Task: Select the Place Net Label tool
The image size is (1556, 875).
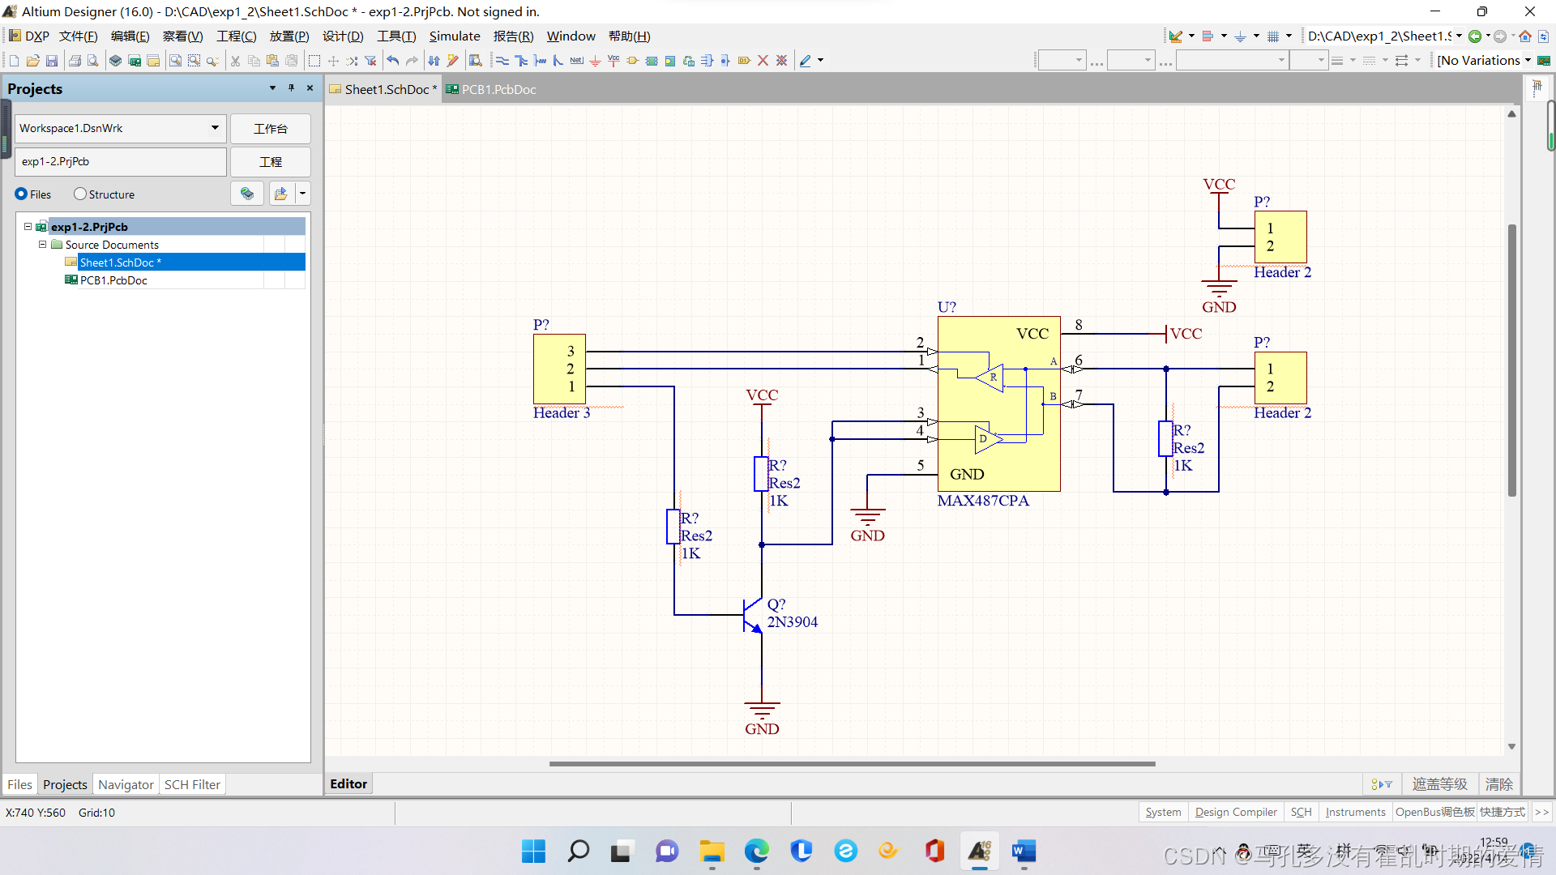Action: coord(576,61)
